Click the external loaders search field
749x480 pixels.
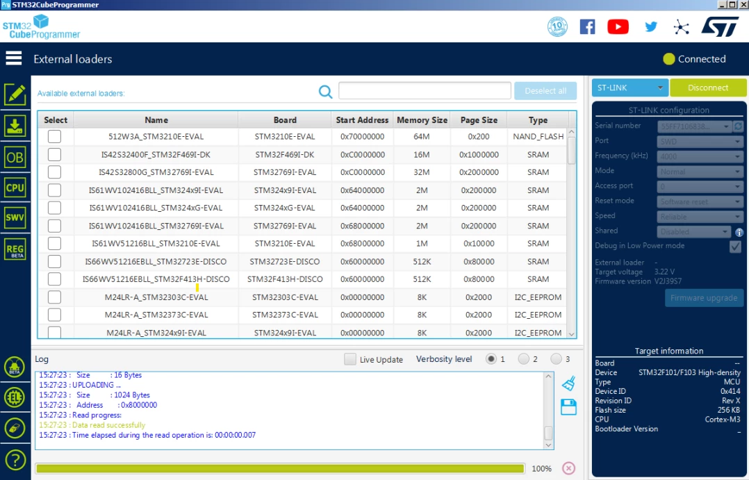pos(425,90)
